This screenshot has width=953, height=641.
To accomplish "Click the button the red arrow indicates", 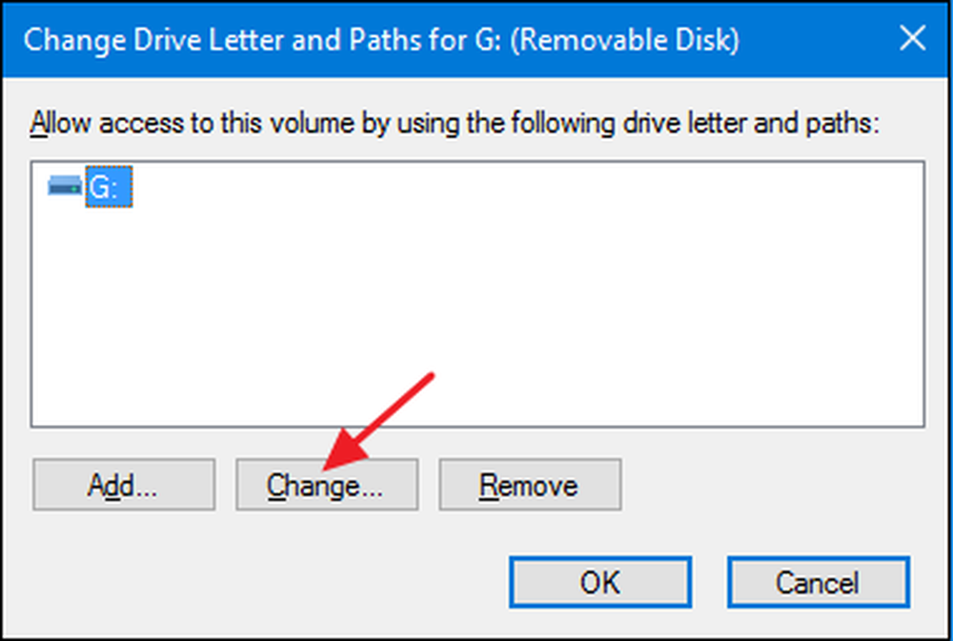I will coord(327,484).
